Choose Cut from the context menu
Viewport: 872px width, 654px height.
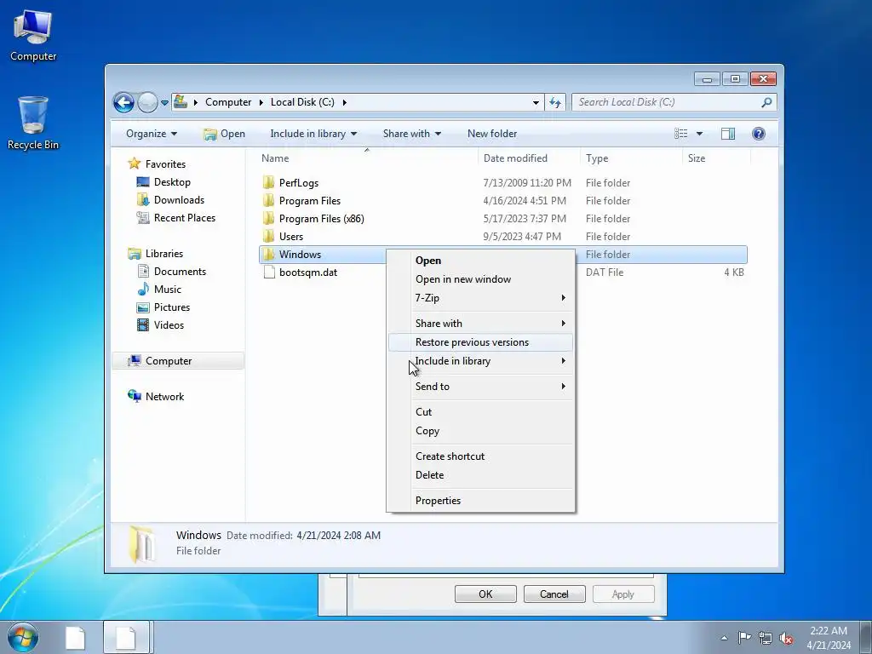coord(480,412)
